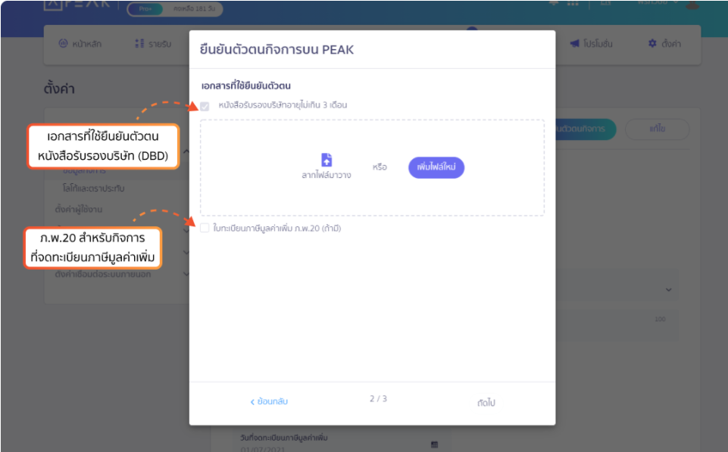Expand the dropdown chevron on right panel
Viewport: 728px width, 452px height.
click(668, 290)
